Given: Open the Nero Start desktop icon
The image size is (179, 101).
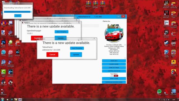Looking at the screenshot, I should pos(18,43).
